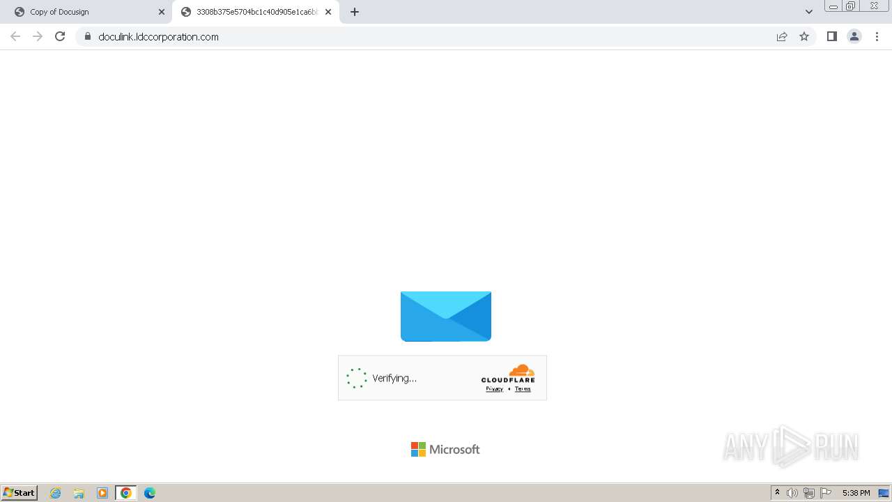Open Windows Media Player from taskbar

pyautogui.click(x=102, y=493)
